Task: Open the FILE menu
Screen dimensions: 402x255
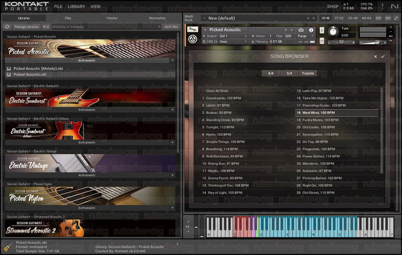Action: (x=58, y=7)
